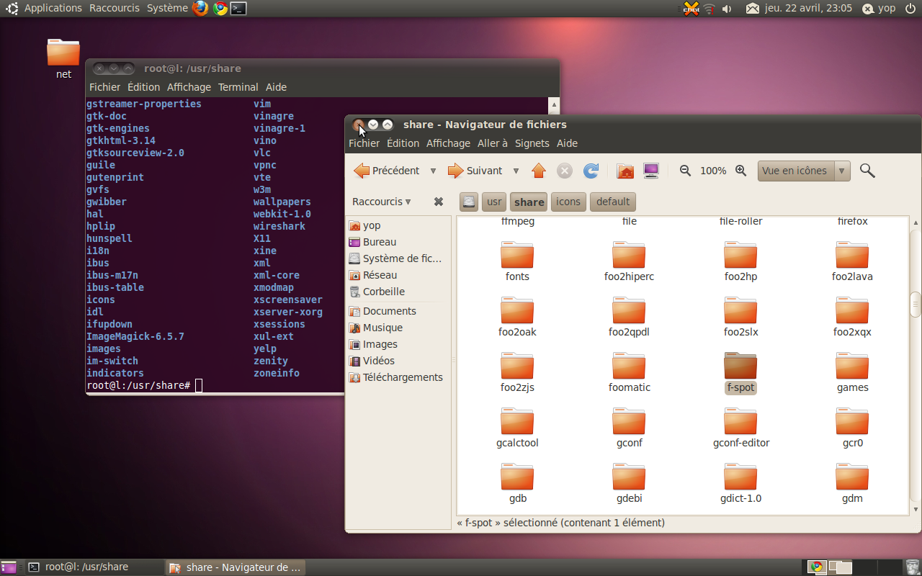
Task: Open the Home folder icon in the toolbar
Action: pos(625,171)
